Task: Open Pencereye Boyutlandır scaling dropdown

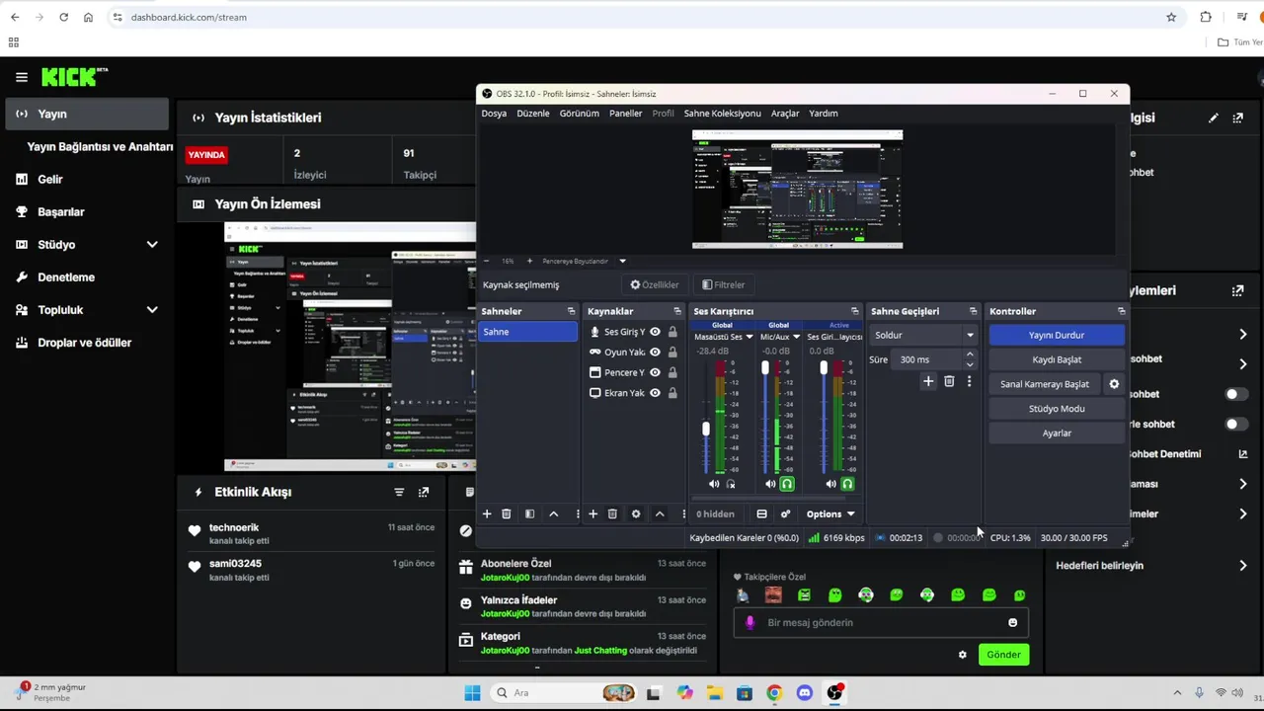Action: click(622, 261)
